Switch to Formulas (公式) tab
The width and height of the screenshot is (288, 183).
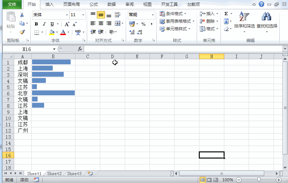(94, 4)
